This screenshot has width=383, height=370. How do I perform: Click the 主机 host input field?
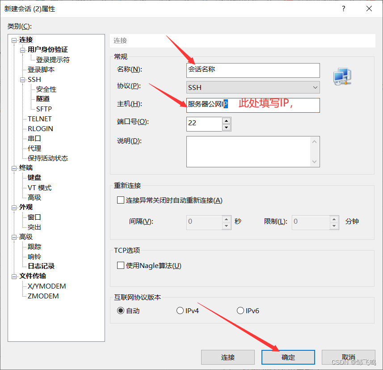click(253, 106)
